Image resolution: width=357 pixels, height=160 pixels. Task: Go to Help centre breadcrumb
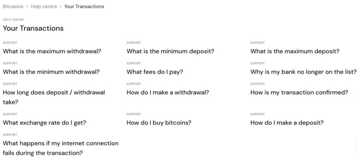pos(44,6)
